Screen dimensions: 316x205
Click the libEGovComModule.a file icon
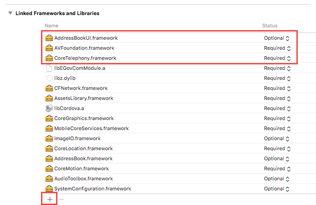[x=49, y=68]
